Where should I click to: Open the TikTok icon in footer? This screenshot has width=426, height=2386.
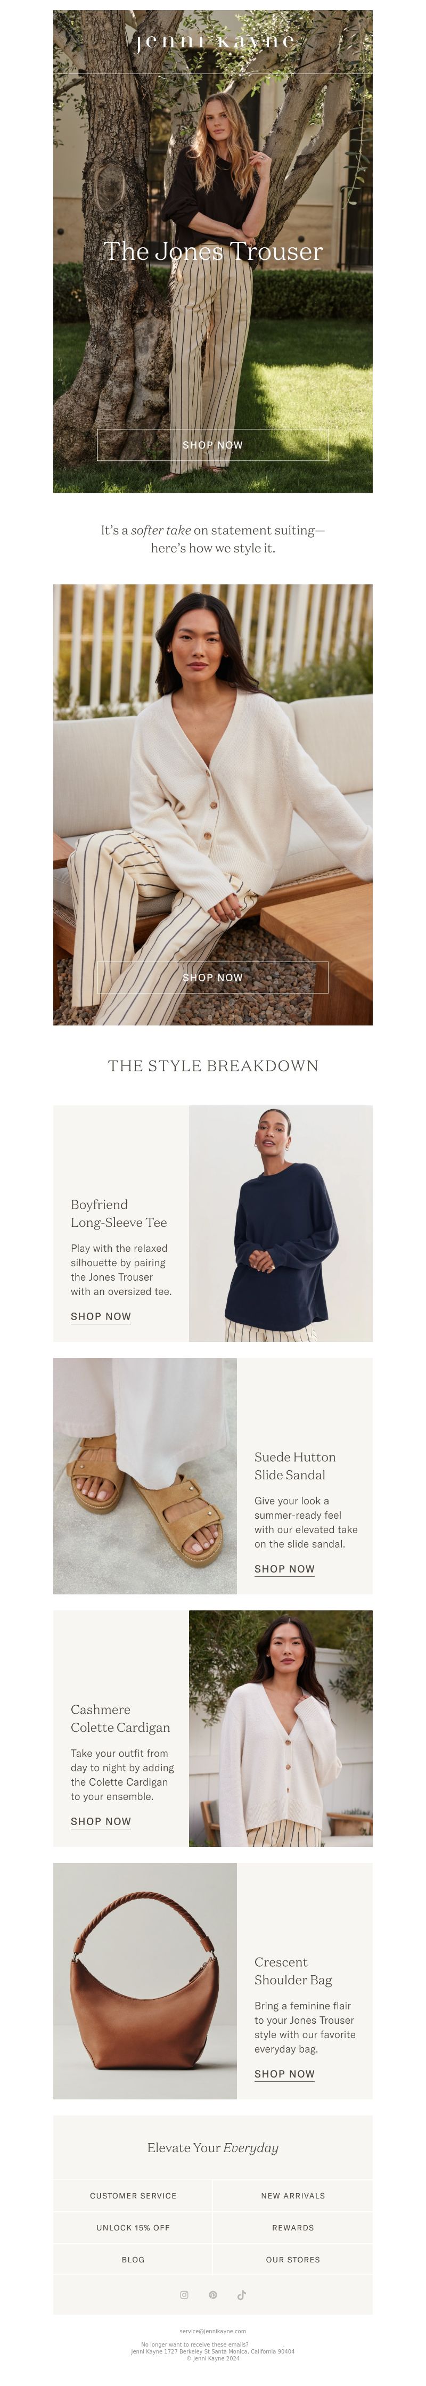click(x=242, y=2294)
